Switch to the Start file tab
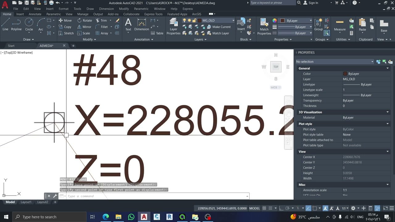Viewport: 395px width, 222px height. [11, 46]
